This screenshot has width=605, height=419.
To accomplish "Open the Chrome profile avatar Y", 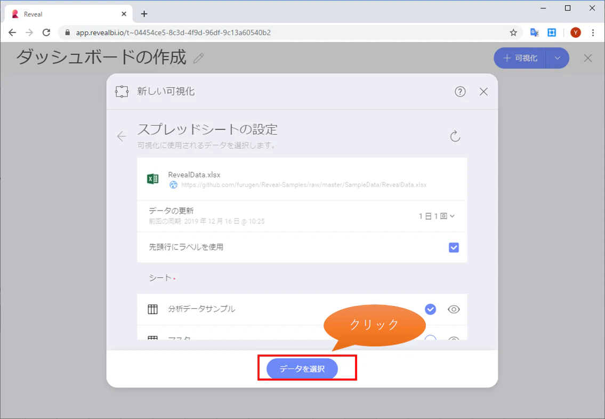I will [576, 33].
